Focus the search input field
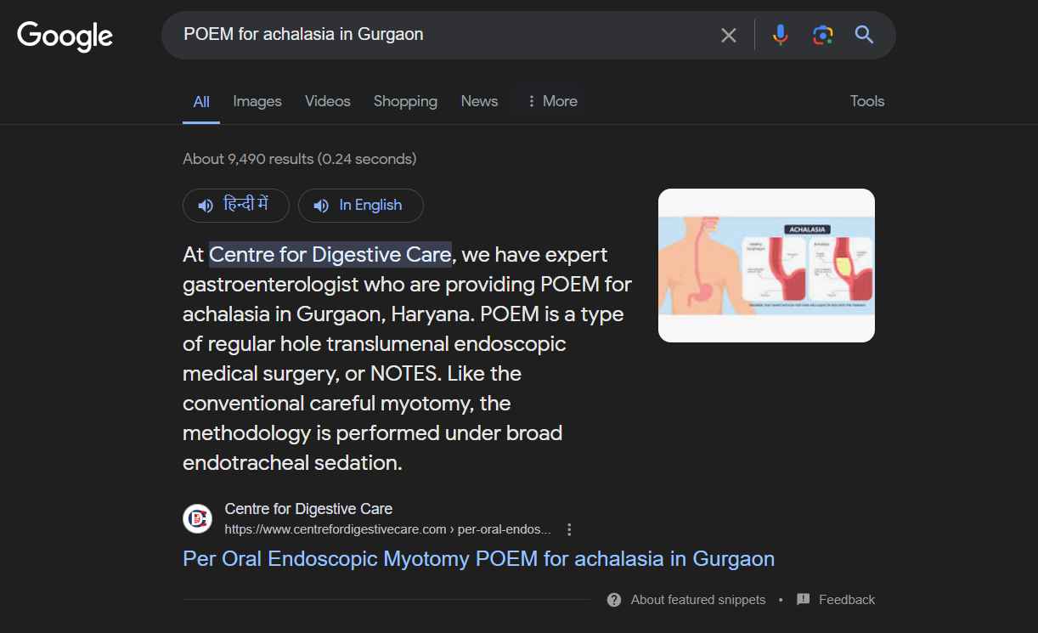This screenshot has width=1038, height=633. pos(442,35)
